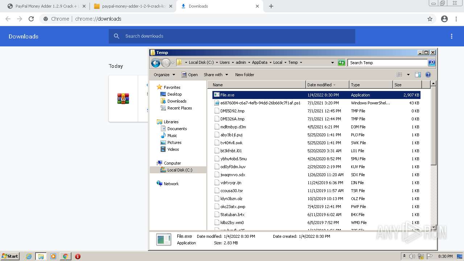464x261 pixels.
Task: Open a new Chrome tab
Action: [271, 6]
